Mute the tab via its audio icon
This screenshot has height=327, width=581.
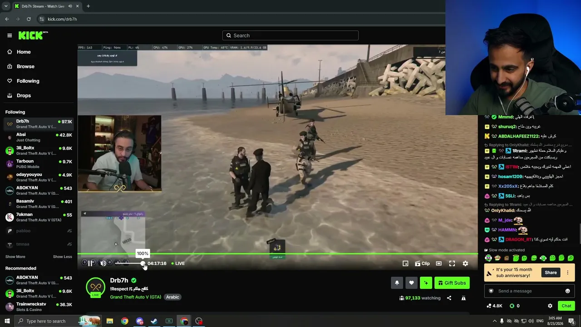[70, 6]
